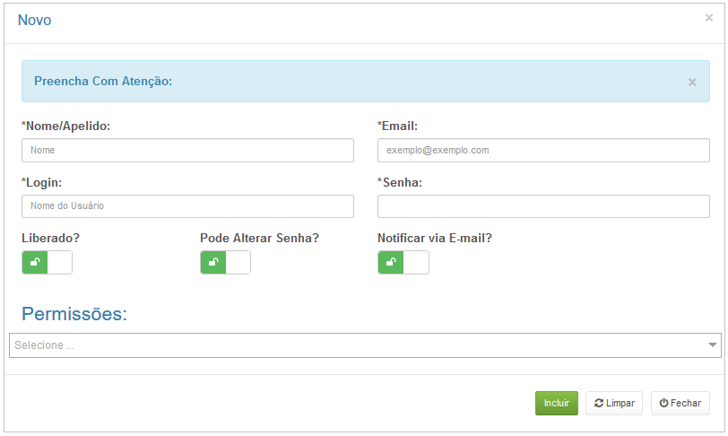
Task: Focus the Senha password field
Action: click(543, 206)
